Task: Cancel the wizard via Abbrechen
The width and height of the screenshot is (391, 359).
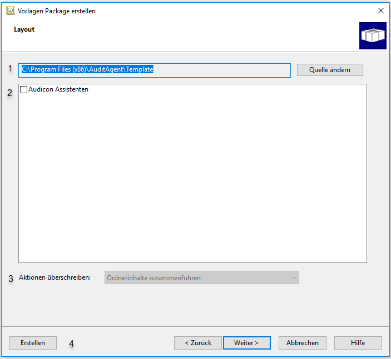Action: point(303,343)
